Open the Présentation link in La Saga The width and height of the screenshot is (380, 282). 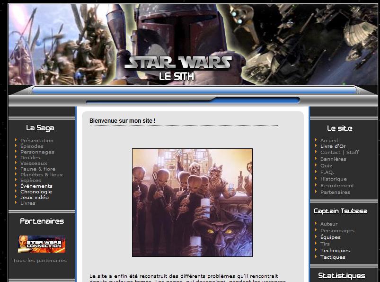[37, 140]
